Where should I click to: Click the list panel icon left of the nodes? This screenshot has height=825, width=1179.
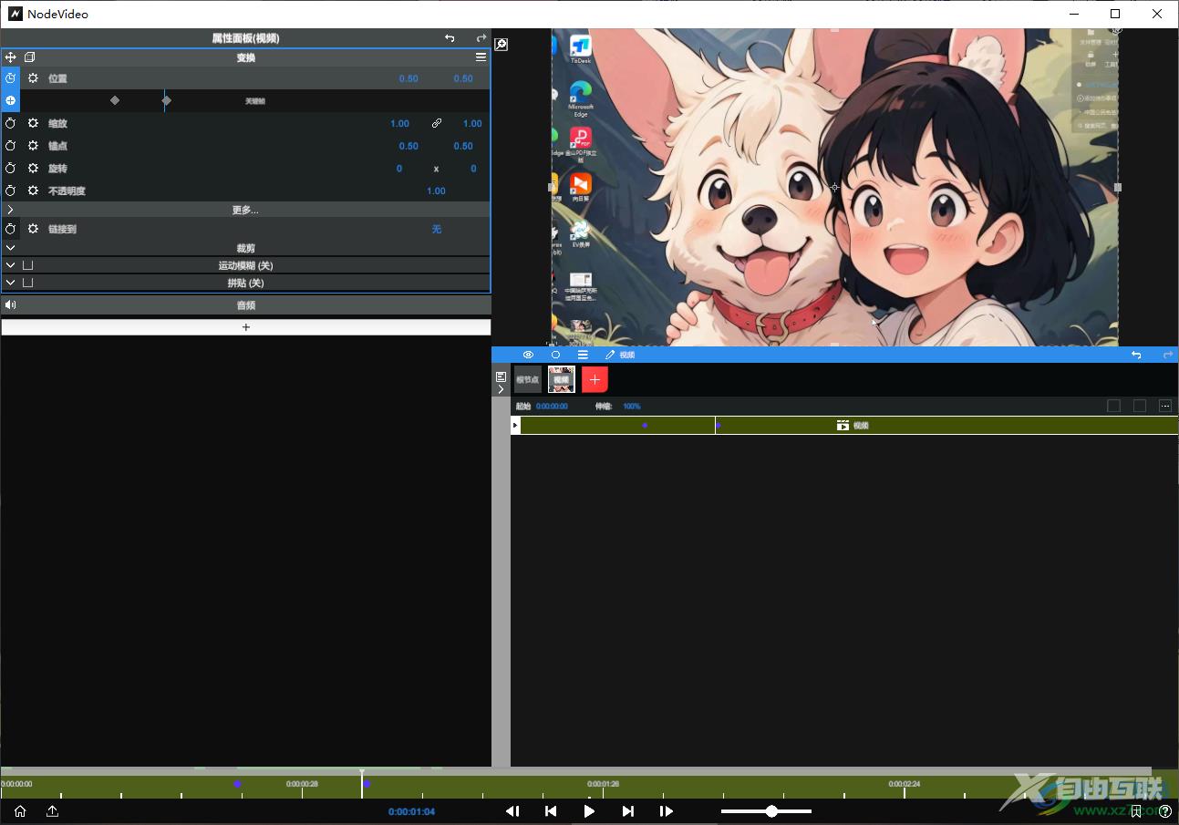pos(501,376)
